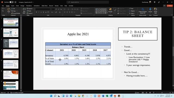Switch to the Design tab
The image size is (174, 98).
22,6
